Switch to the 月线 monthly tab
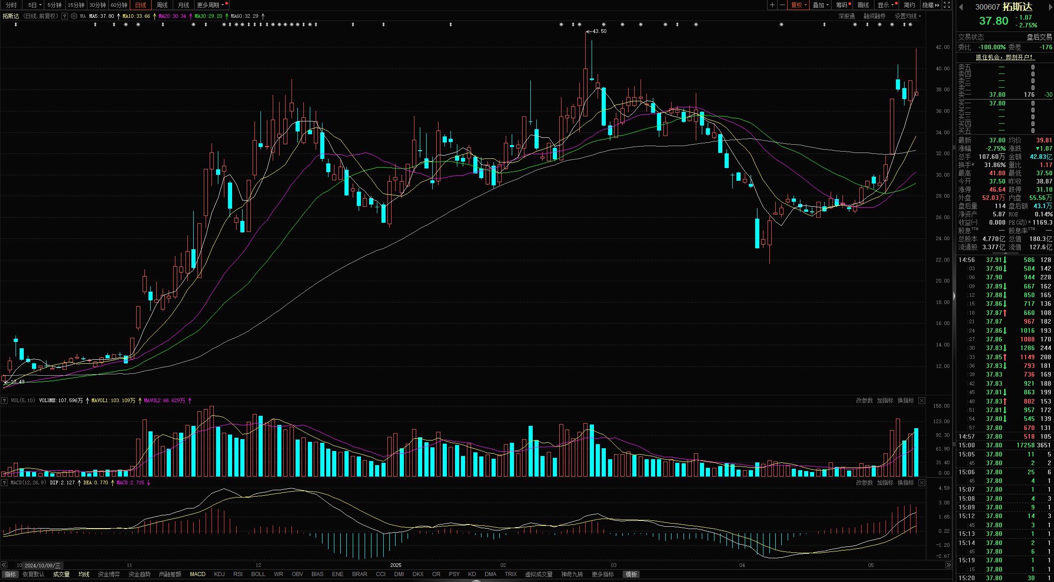 click(x=184, y=5)
